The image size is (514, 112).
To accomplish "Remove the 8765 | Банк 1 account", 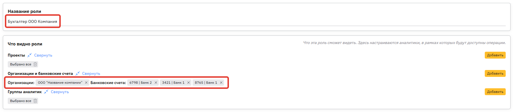I will pyautogui.click(x=221, y=83).
